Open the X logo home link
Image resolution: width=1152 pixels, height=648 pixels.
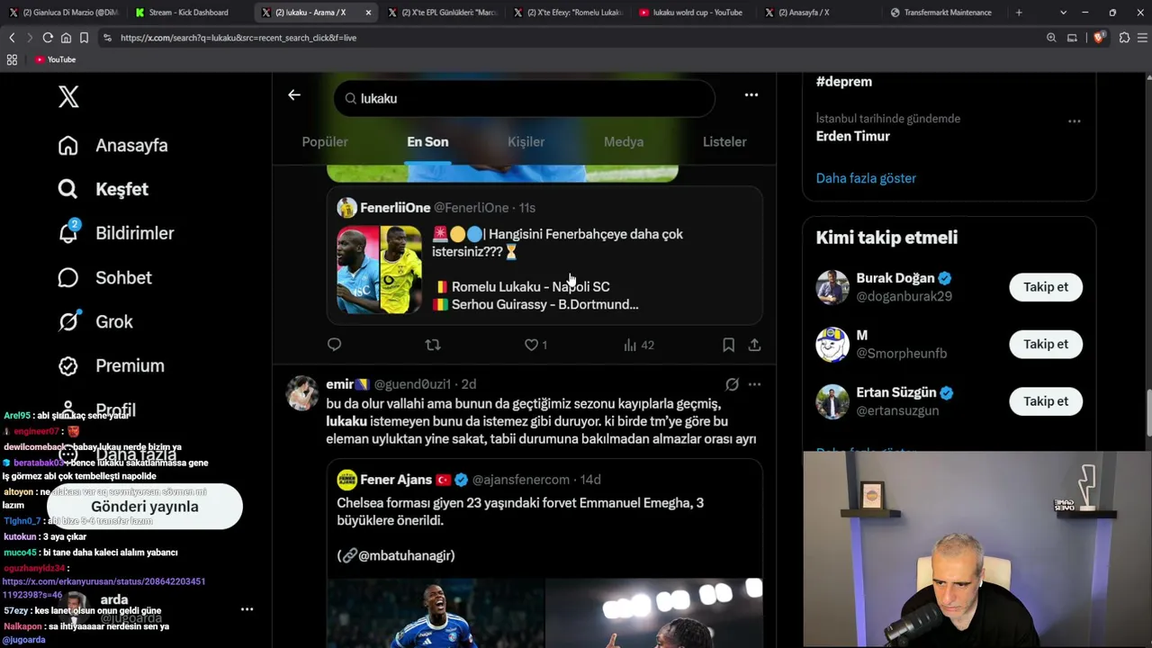coord(68,97)
